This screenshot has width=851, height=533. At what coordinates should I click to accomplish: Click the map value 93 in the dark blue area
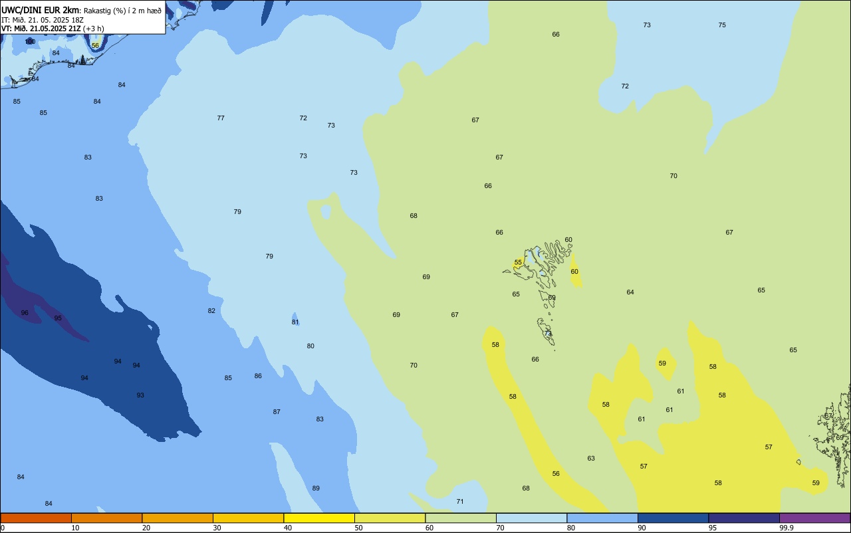click(x=140, y=395)
